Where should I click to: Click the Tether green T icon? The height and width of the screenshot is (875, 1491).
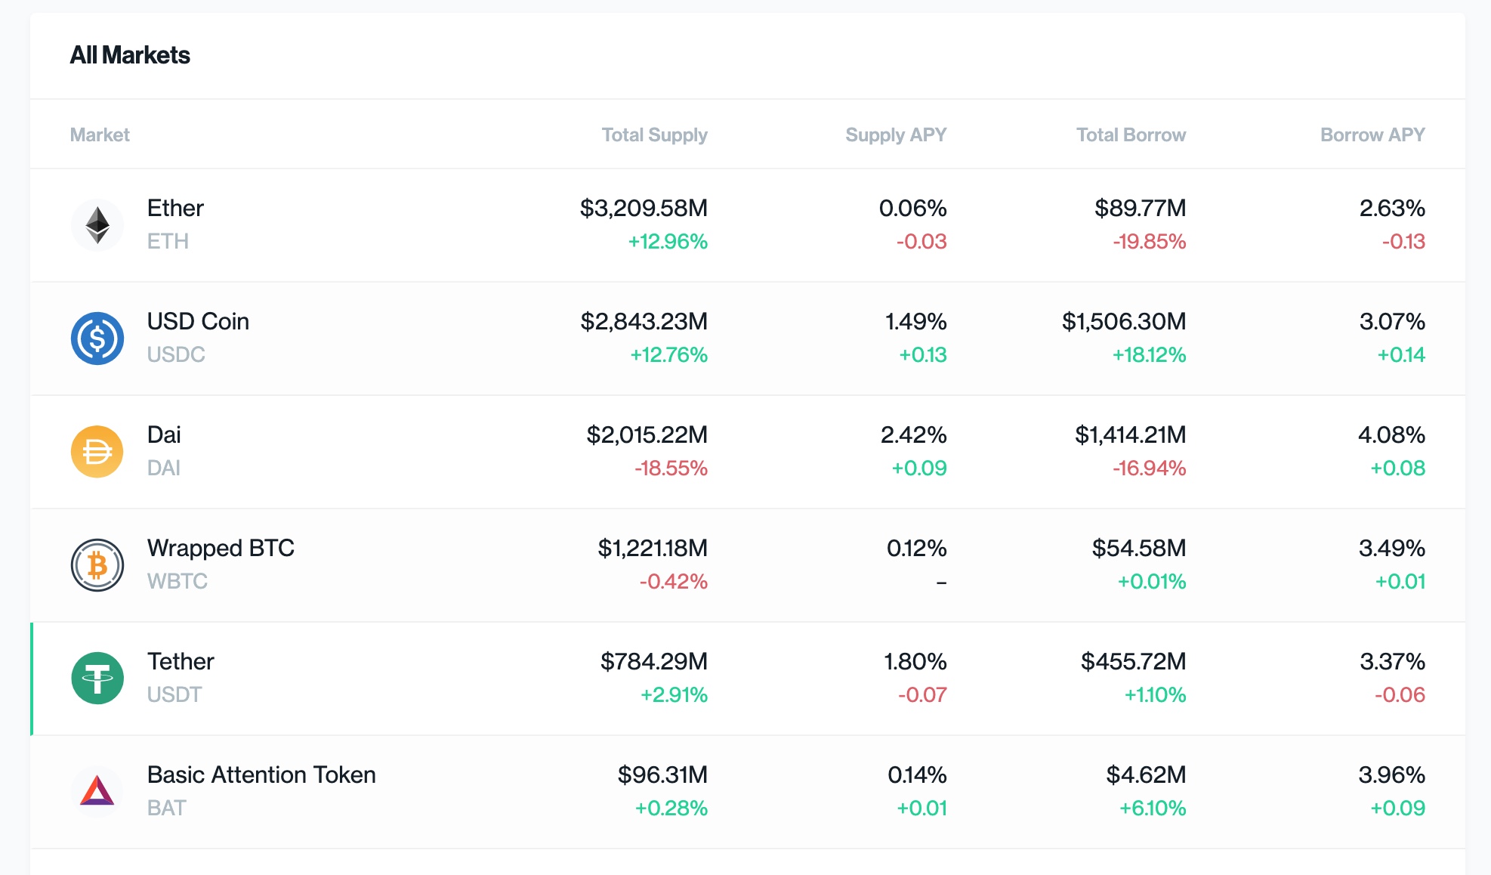click(97, 679)
